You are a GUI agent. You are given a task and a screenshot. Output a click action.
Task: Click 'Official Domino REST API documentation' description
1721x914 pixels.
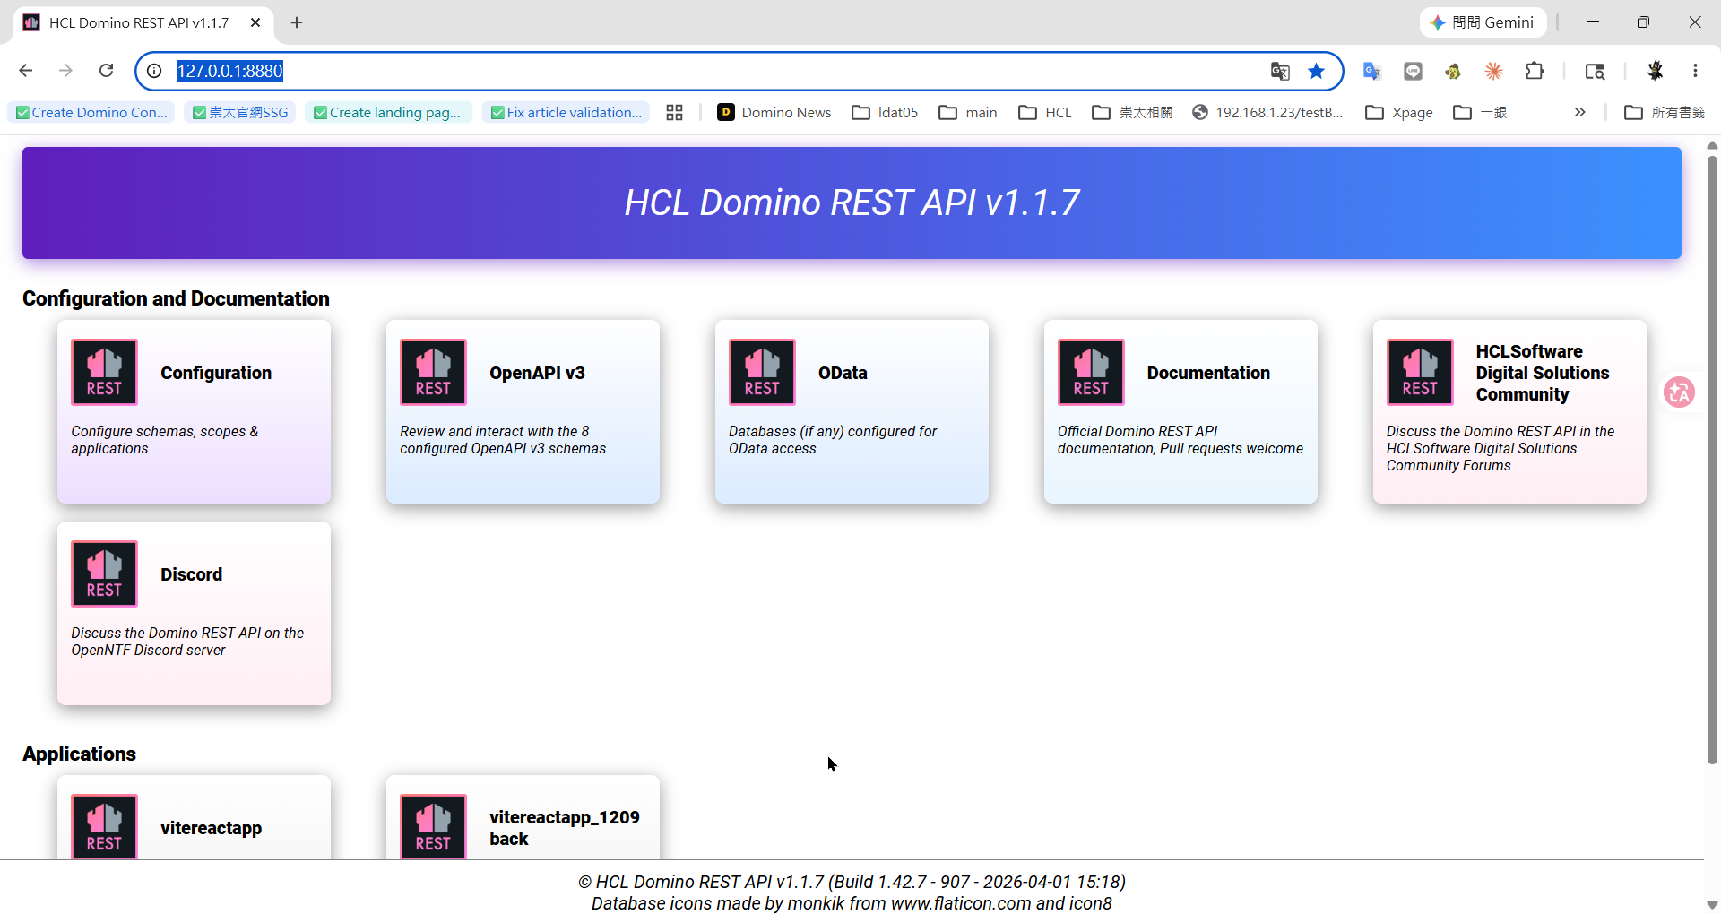click(x=1180, y=440)
